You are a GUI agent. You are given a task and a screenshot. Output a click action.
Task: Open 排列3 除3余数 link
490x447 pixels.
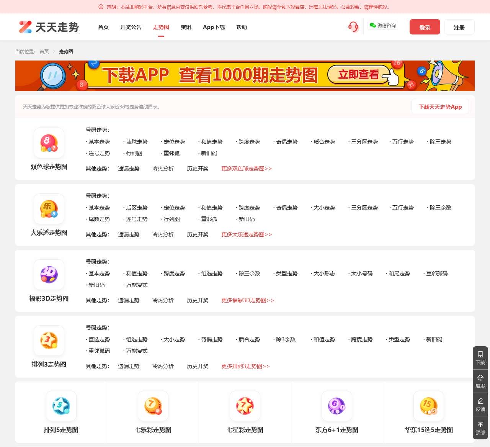click(284, 339)
